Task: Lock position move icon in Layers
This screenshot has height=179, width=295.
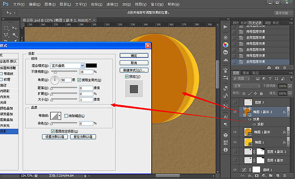Action: [x=255, y=93]
